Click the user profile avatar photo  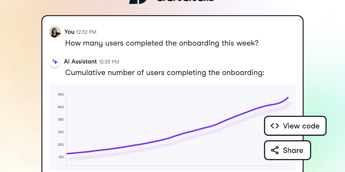tap(55, 32)
